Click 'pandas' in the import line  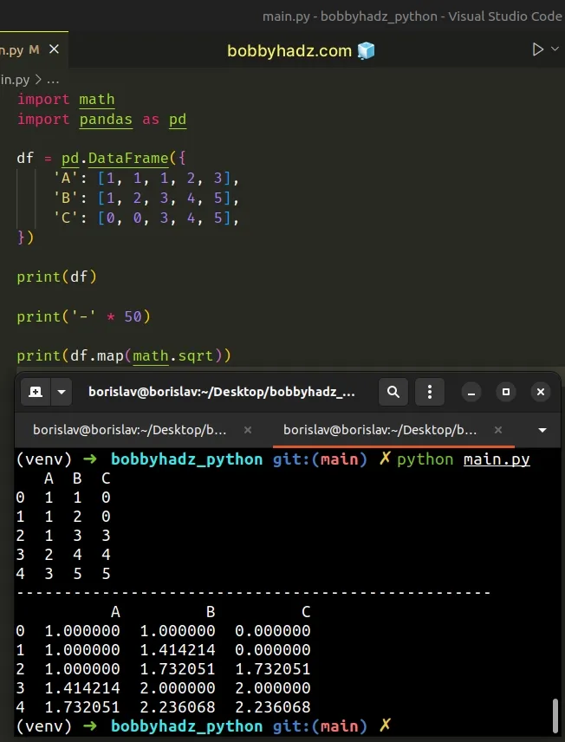[x=106, y=120]
